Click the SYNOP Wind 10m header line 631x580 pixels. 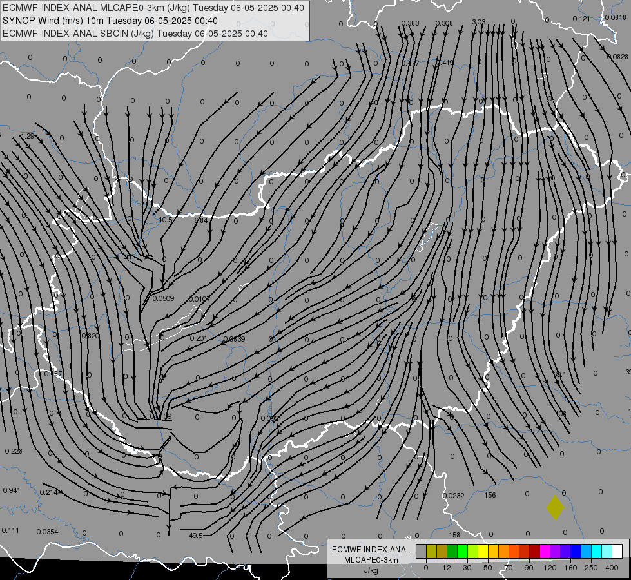pos(110,21)
